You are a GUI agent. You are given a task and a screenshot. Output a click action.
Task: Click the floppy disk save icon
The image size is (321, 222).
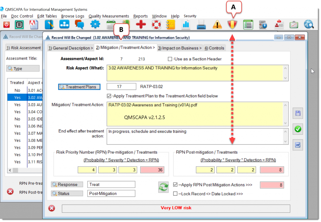[x=298, y=113]
